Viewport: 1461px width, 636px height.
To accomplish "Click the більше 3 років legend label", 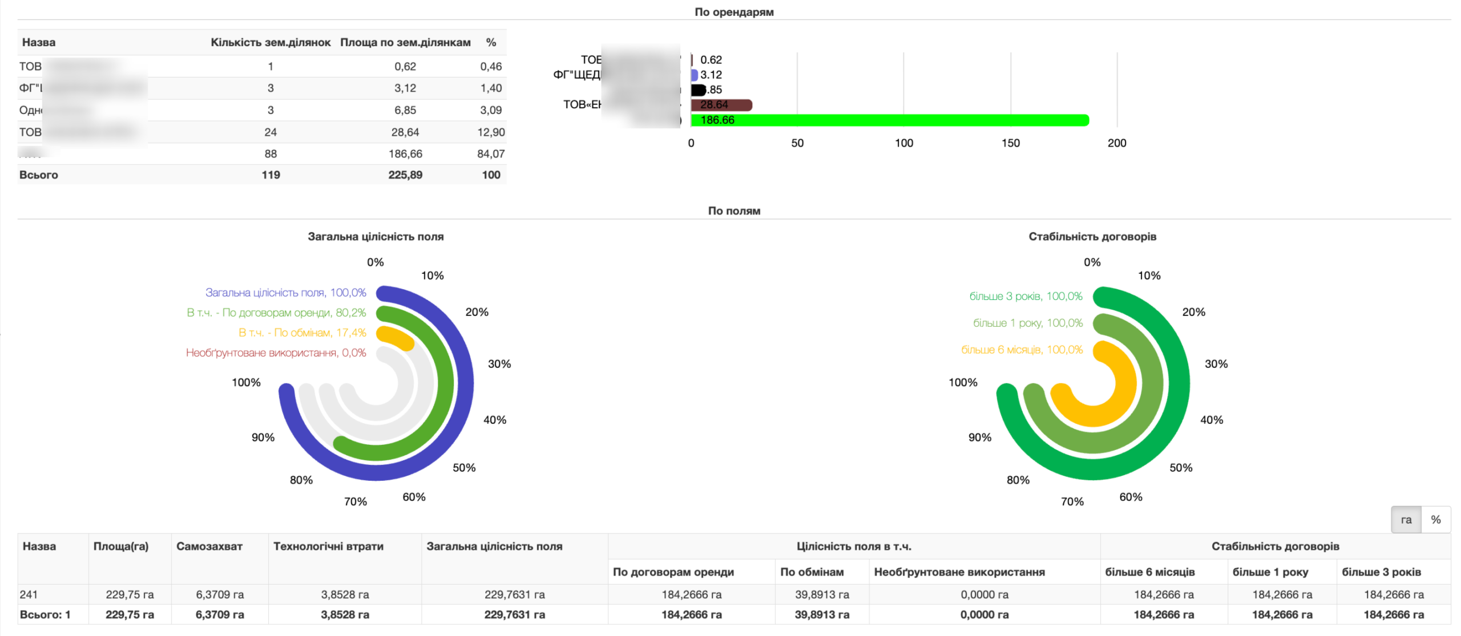I will coord(1026,296).
